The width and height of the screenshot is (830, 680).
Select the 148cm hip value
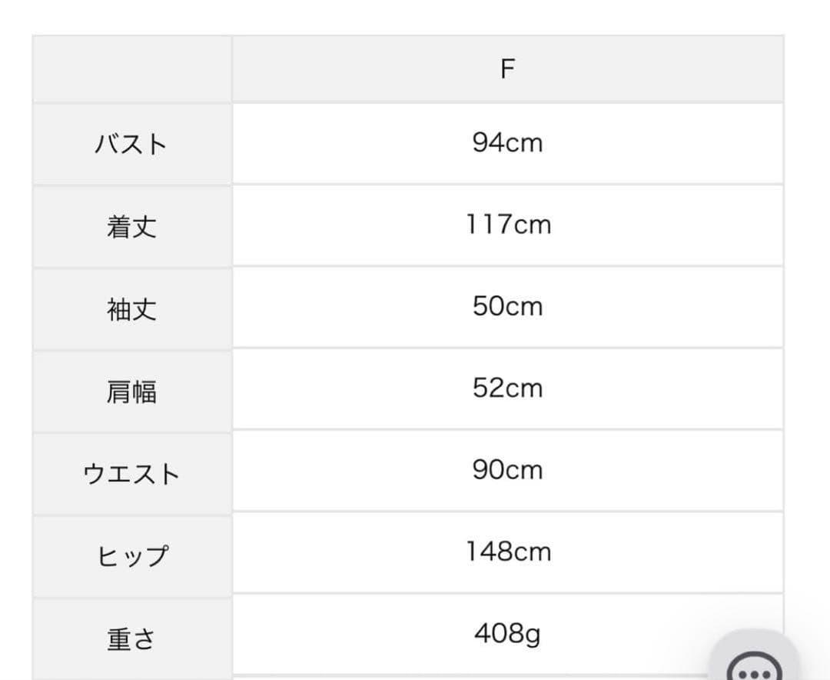(507, 552)
